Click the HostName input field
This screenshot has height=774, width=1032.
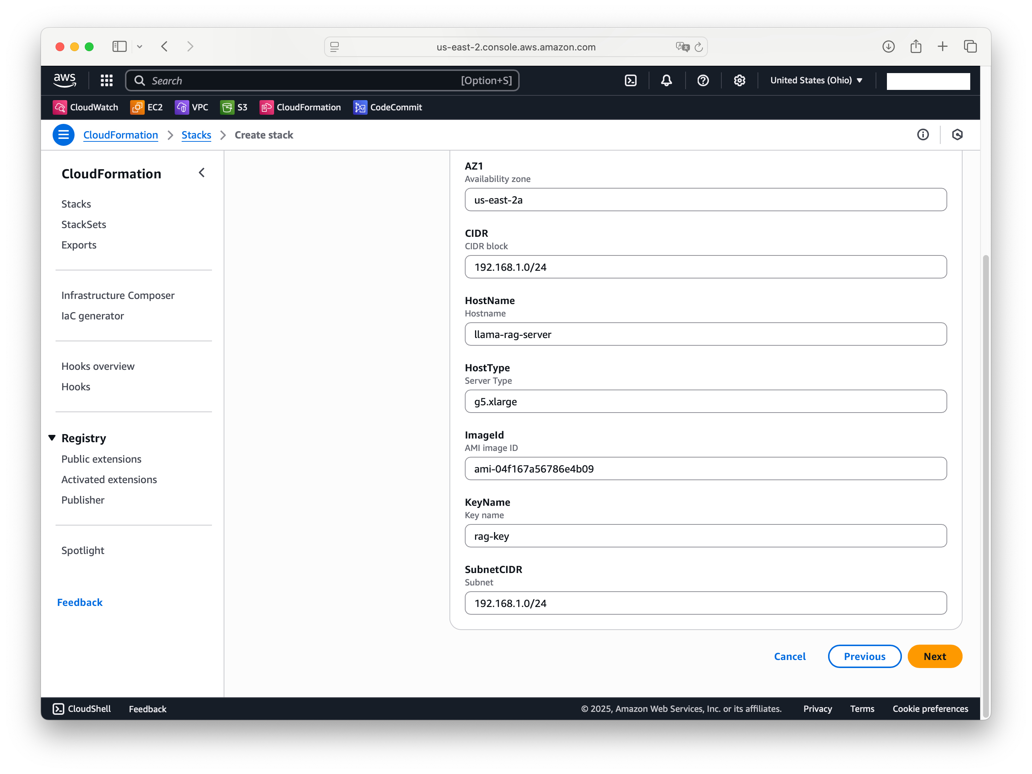(705, 334)
